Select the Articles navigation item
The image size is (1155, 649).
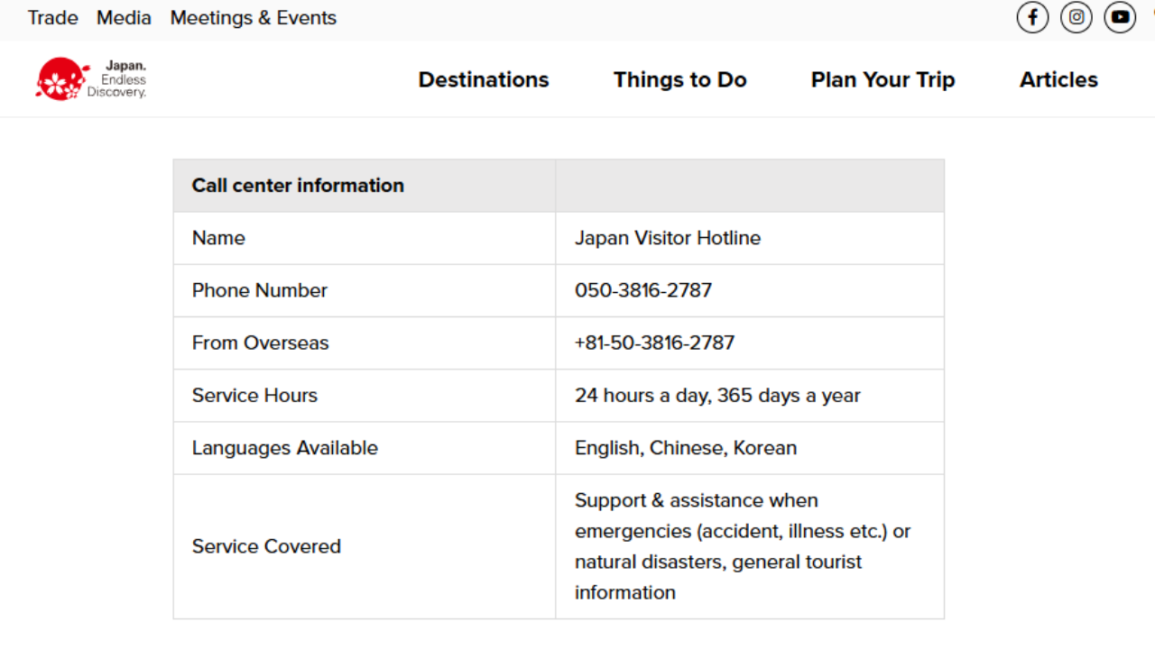[x=1058, y=79]
